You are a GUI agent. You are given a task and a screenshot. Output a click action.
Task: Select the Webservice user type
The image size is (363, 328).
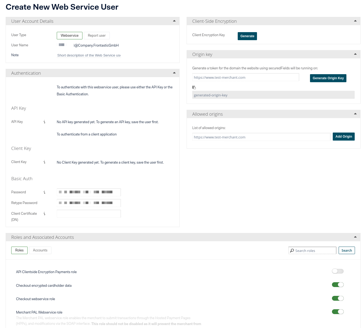[70, 36]
